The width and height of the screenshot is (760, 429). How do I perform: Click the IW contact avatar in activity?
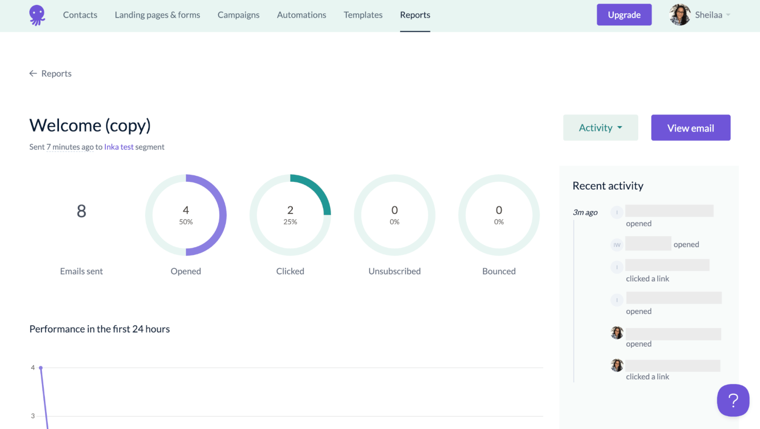pos(617,245)
